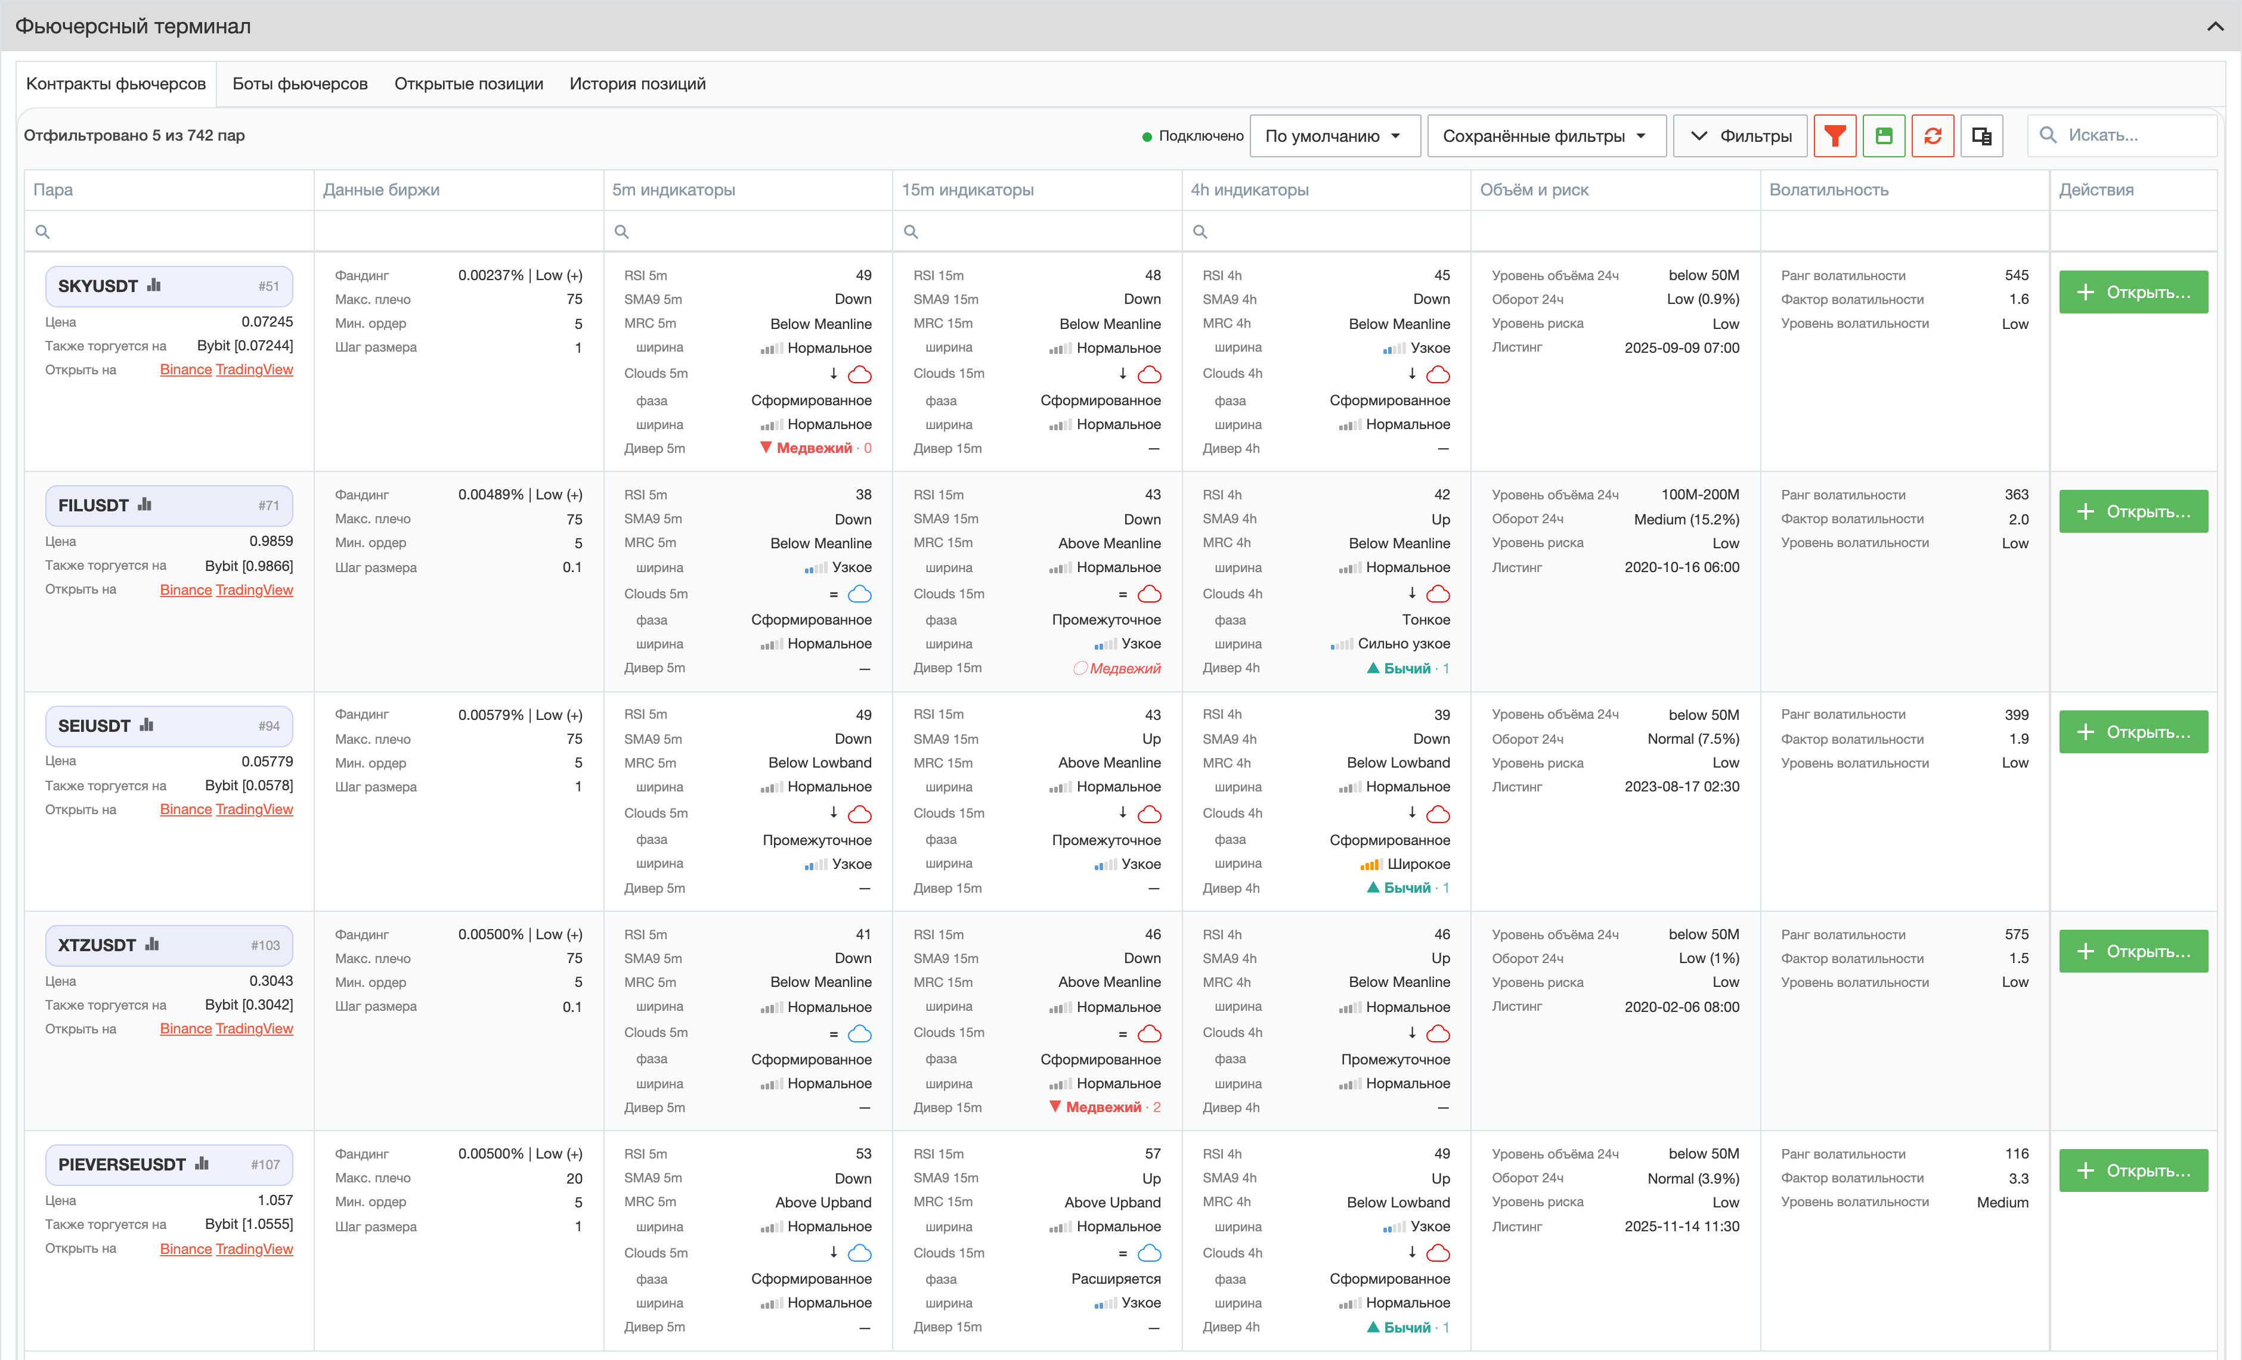Click the Пара column header
Viewport: 2242px width, 1360px height.
click(x=169, y=189)
